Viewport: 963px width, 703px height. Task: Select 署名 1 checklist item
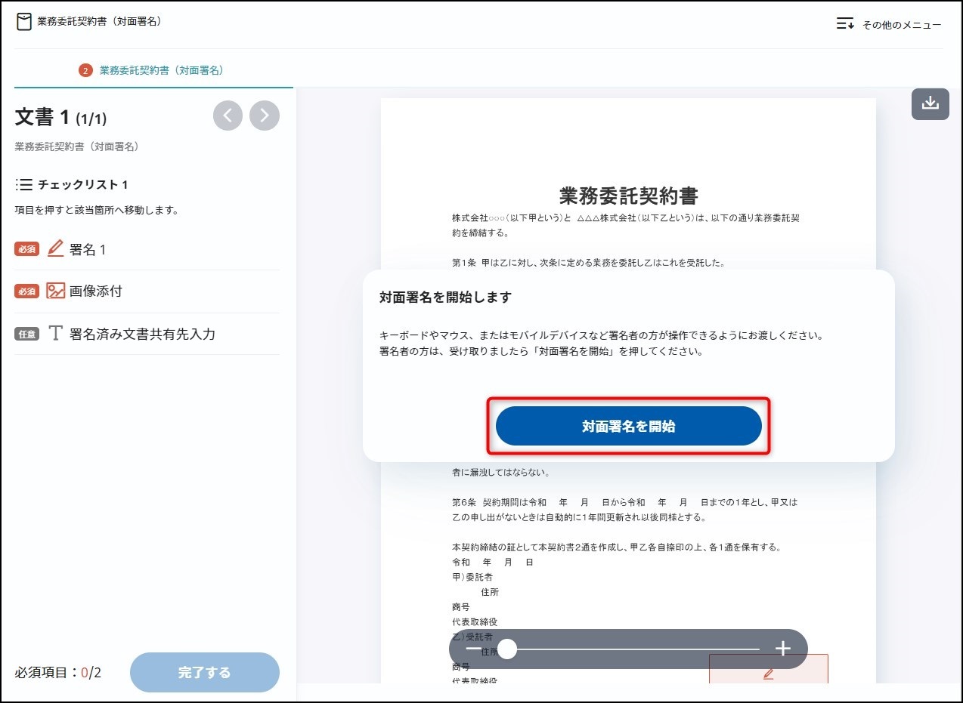pyautogui.click(x=87, y=249)
